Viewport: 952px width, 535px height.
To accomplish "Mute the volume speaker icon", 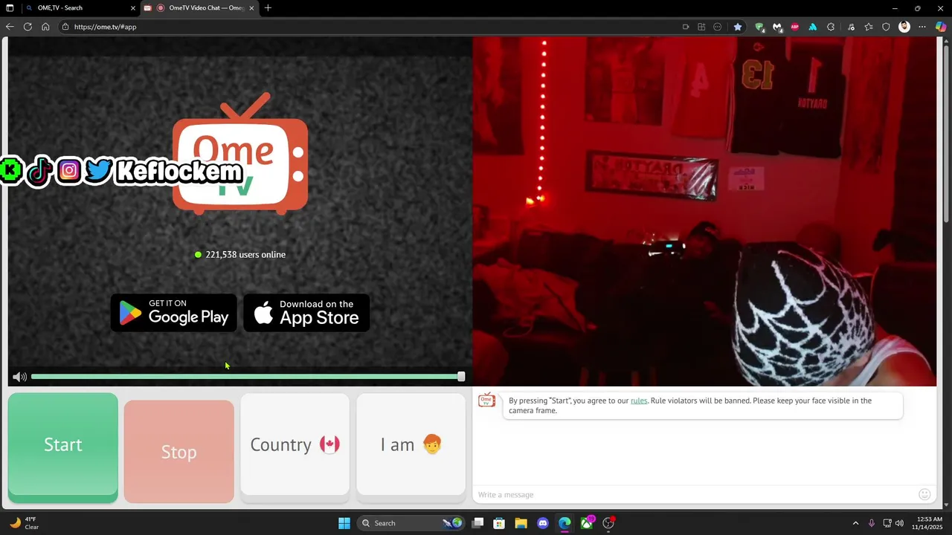I will pos(19,377).
